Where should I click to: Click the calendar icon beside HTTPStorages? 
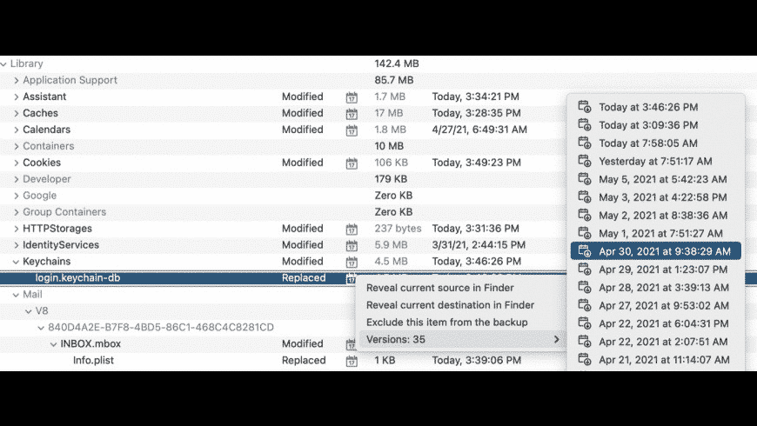tap(352, 230)
